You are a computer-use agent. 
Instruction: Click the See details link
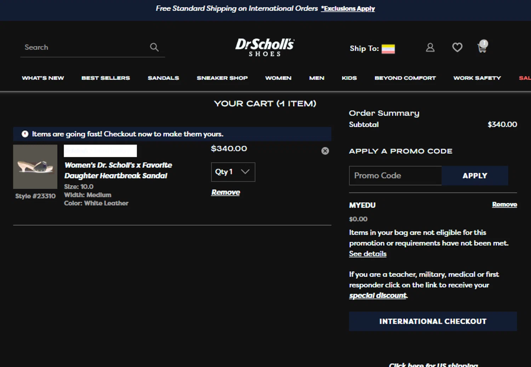pos(367,254)
